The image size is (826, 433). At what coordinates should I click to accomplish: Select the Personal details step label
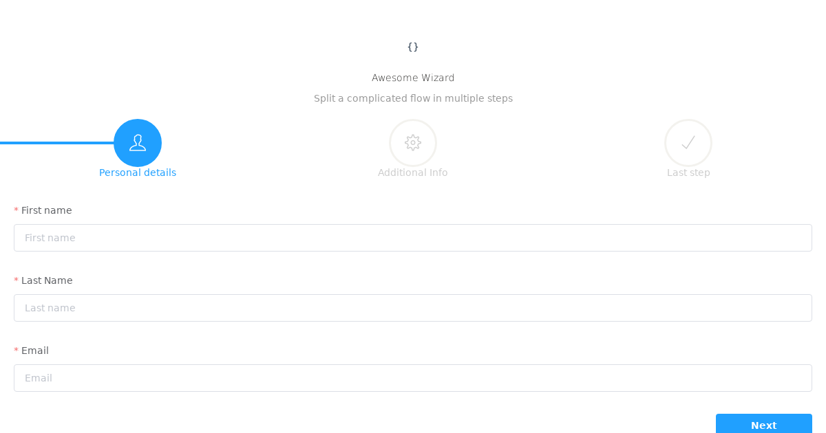click(x=138, y=173)
